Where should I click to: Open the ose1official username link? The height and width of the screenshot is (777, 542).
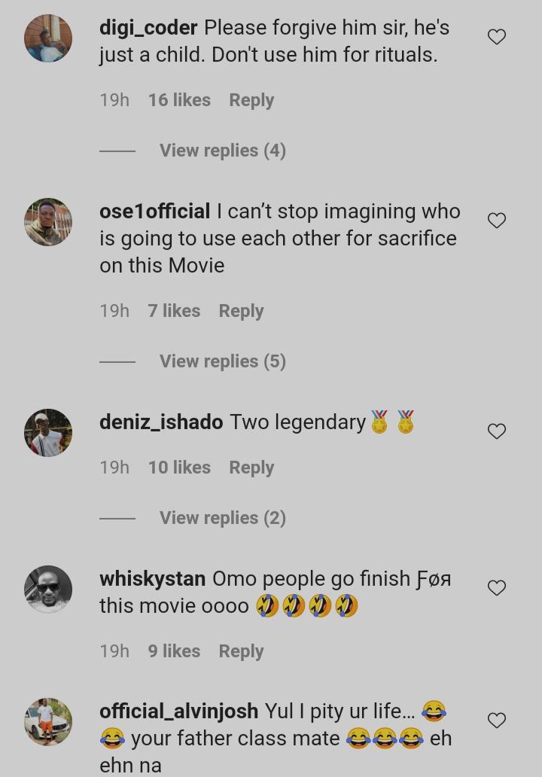click(154, 212)
